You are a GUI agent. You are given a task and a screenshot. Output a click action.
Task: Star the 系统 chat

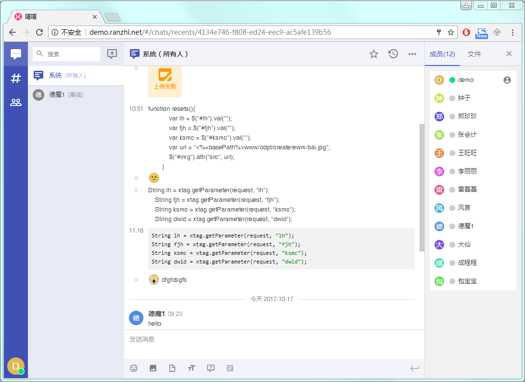coord(374,54)
